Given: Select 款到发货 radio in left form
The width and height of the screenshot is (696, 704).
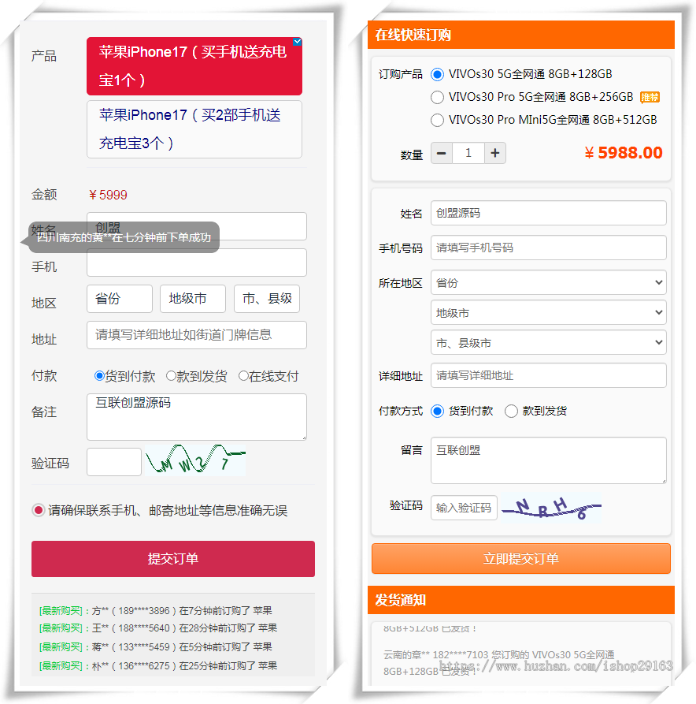Looking at the screenshot, I should 171,376.
